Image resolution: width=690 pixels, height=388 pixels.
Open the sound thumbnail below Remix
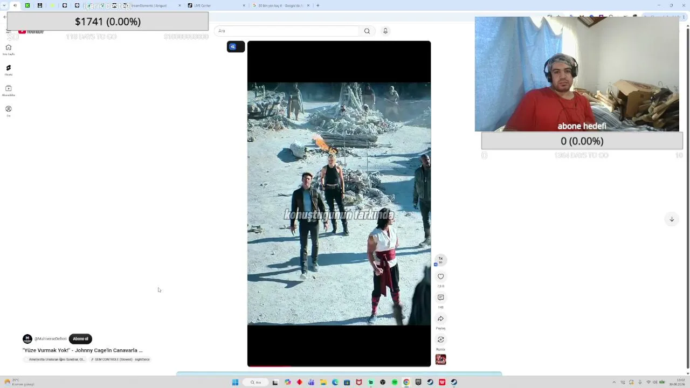click(x=440, y=359)
